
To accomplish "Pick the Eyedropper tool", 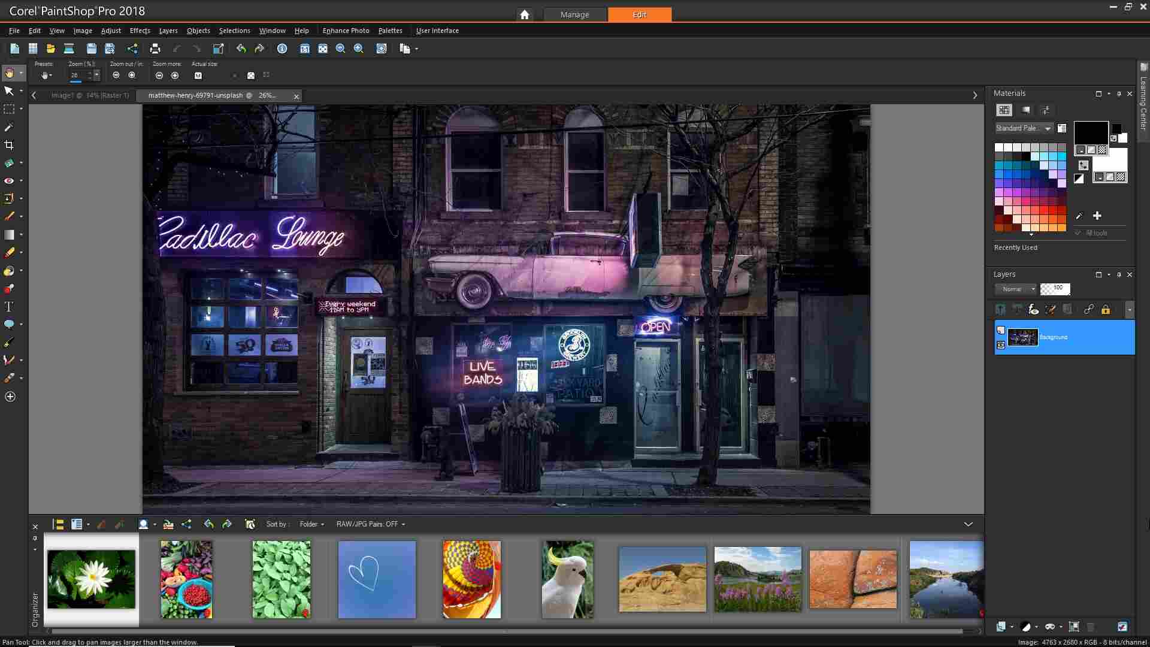I will [x=9, y=127].
